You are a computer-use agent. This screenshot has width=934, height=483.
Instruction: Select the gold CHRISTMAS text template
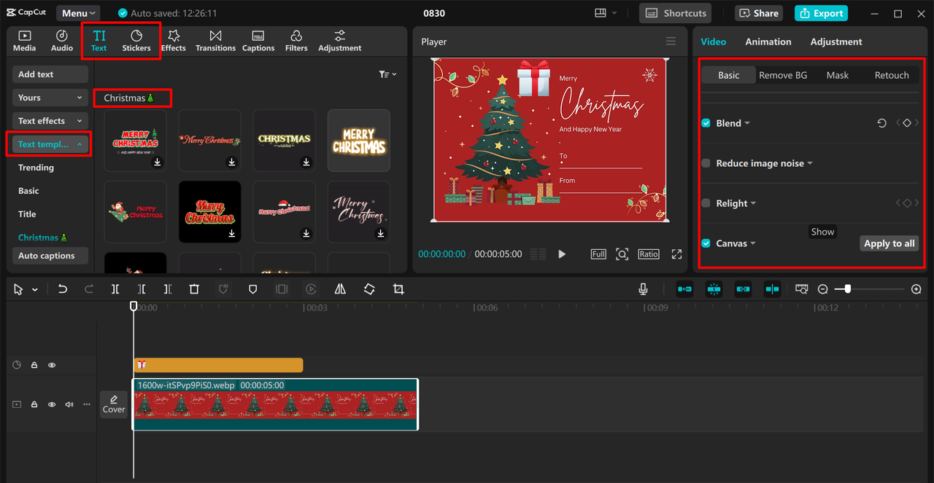(284, 140)
